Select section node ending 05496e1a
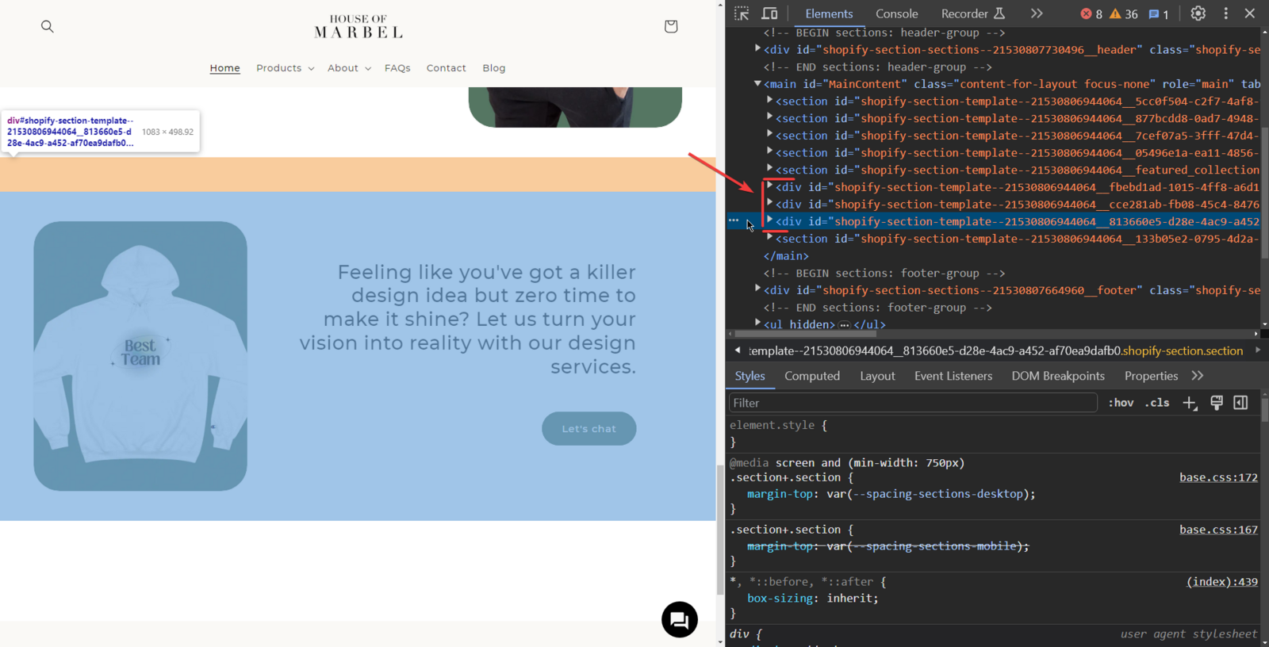 tap(1018, 153)
